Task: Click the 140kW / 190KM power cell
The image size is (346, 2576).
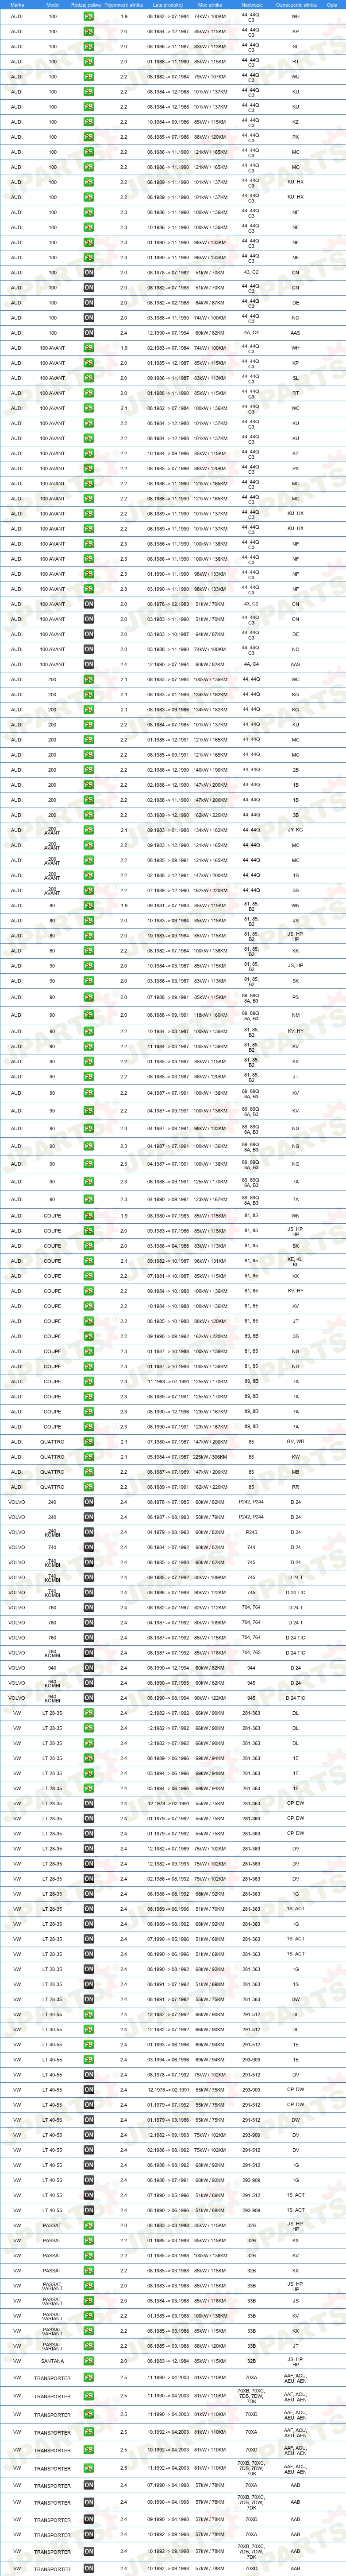Action: point(209,770)
